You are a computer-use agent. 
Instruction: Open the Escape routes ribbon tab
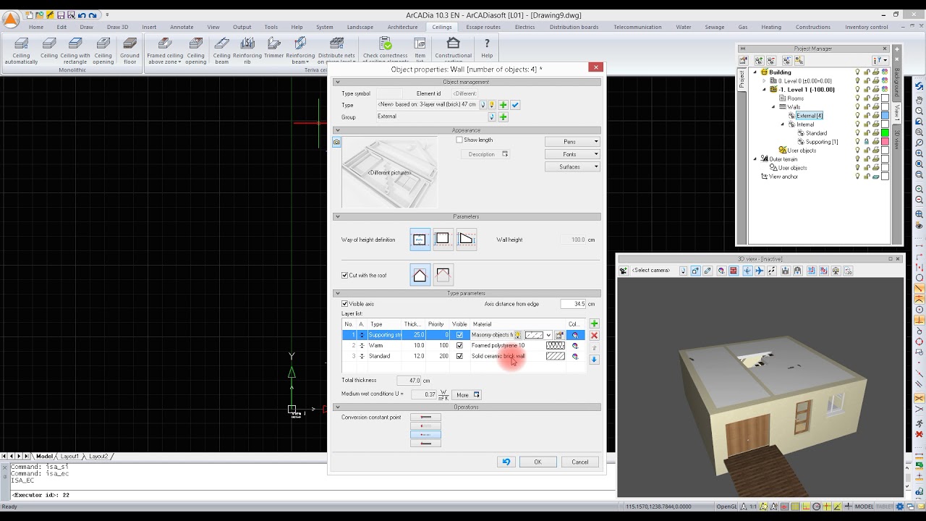[x=483, y=27]
